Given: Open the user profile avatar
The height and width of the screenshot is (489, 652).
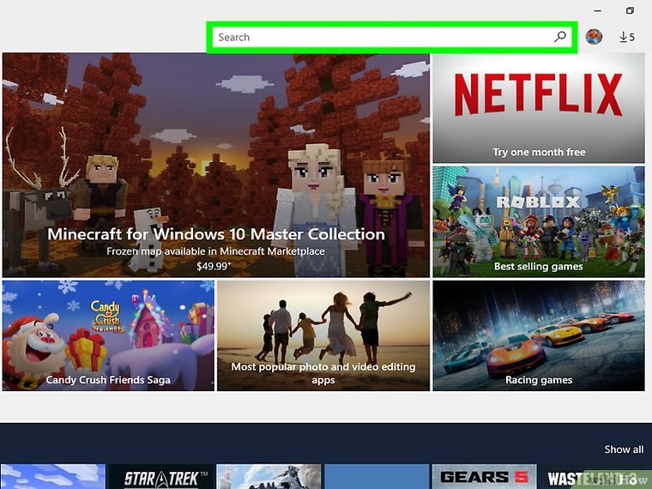Looking at the screenshot, I should (x=594, y=37).
